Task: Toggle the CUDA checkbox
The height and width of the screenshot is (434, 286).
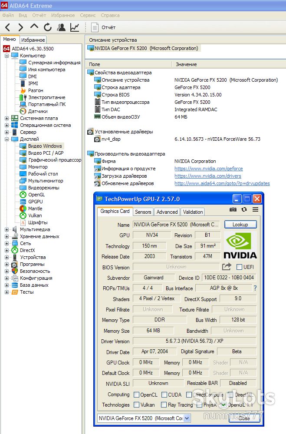Action: click(x=164, y=394)
